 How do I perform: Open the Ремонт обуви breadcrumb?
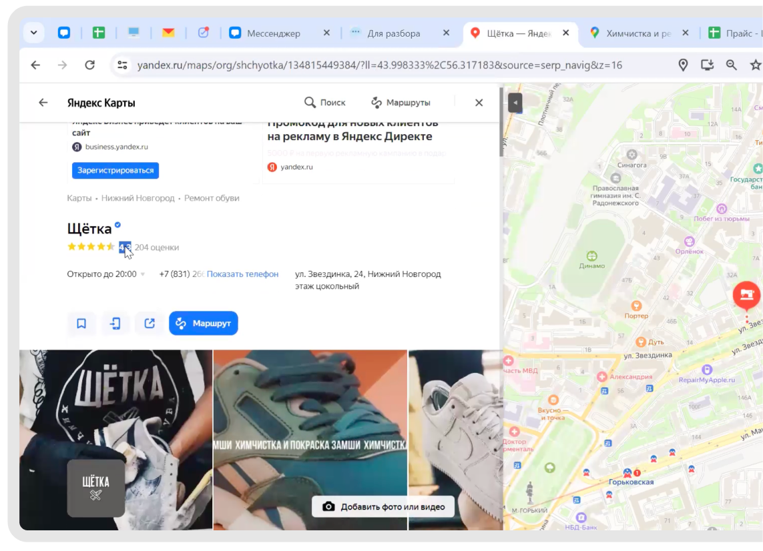point(212,198)
